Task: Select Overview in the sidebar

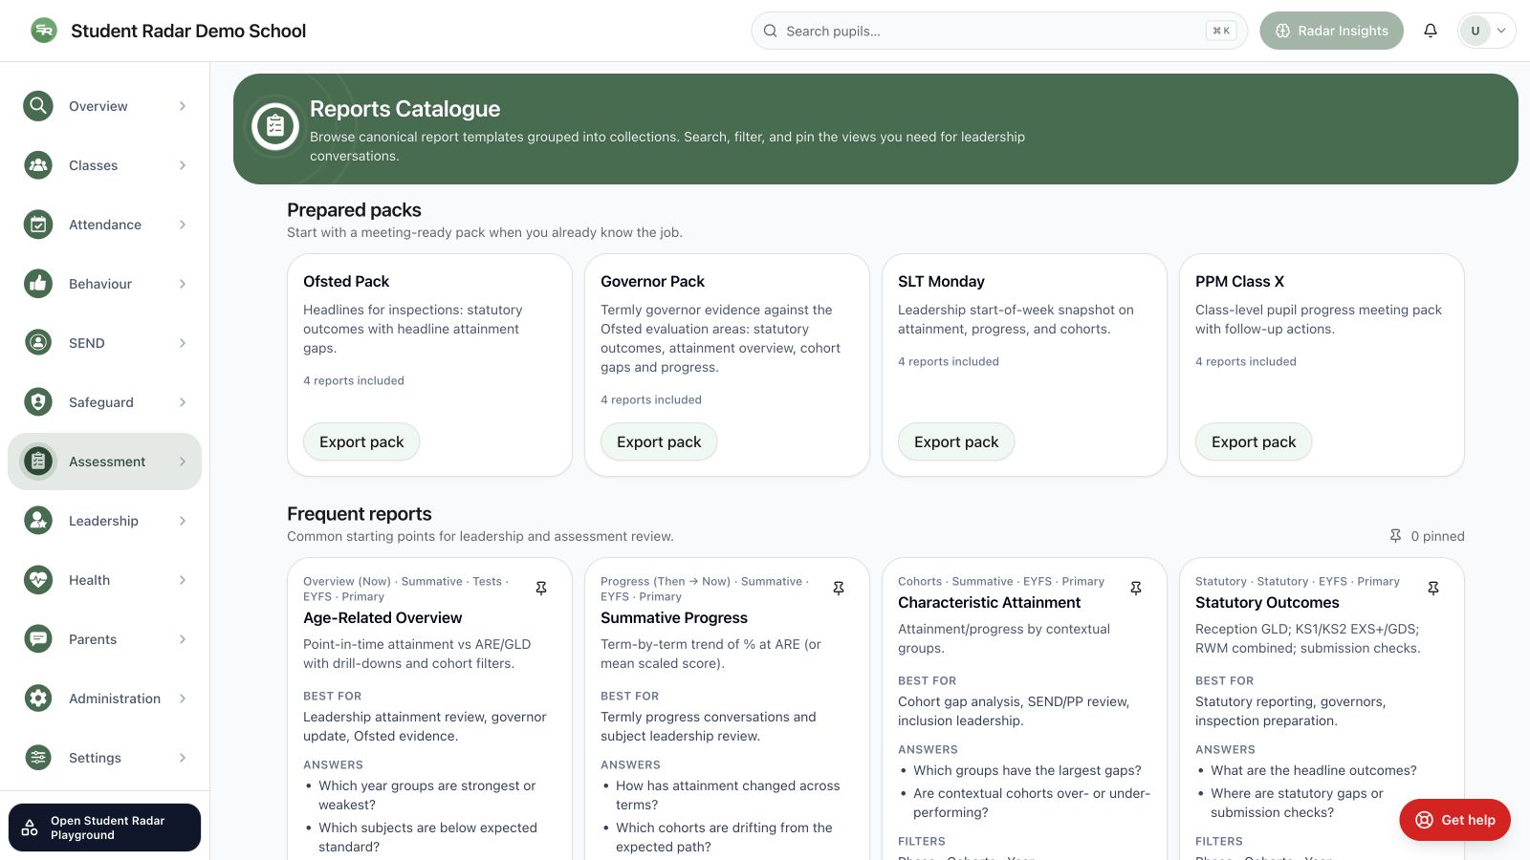Action: (105, 106)
